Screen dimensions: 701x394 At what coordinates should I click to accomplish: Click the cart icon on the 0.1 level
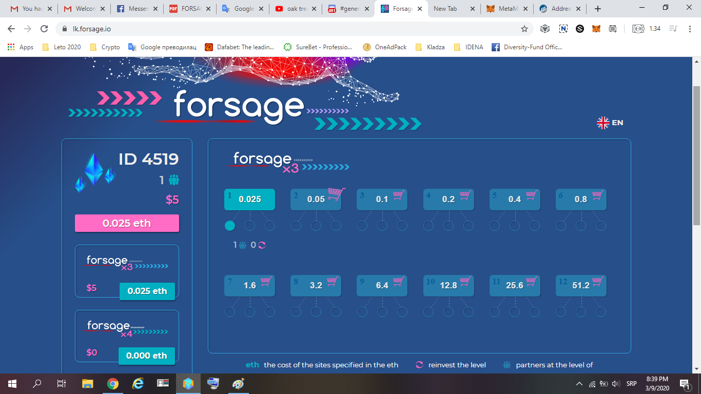click(x=399, y=195)
